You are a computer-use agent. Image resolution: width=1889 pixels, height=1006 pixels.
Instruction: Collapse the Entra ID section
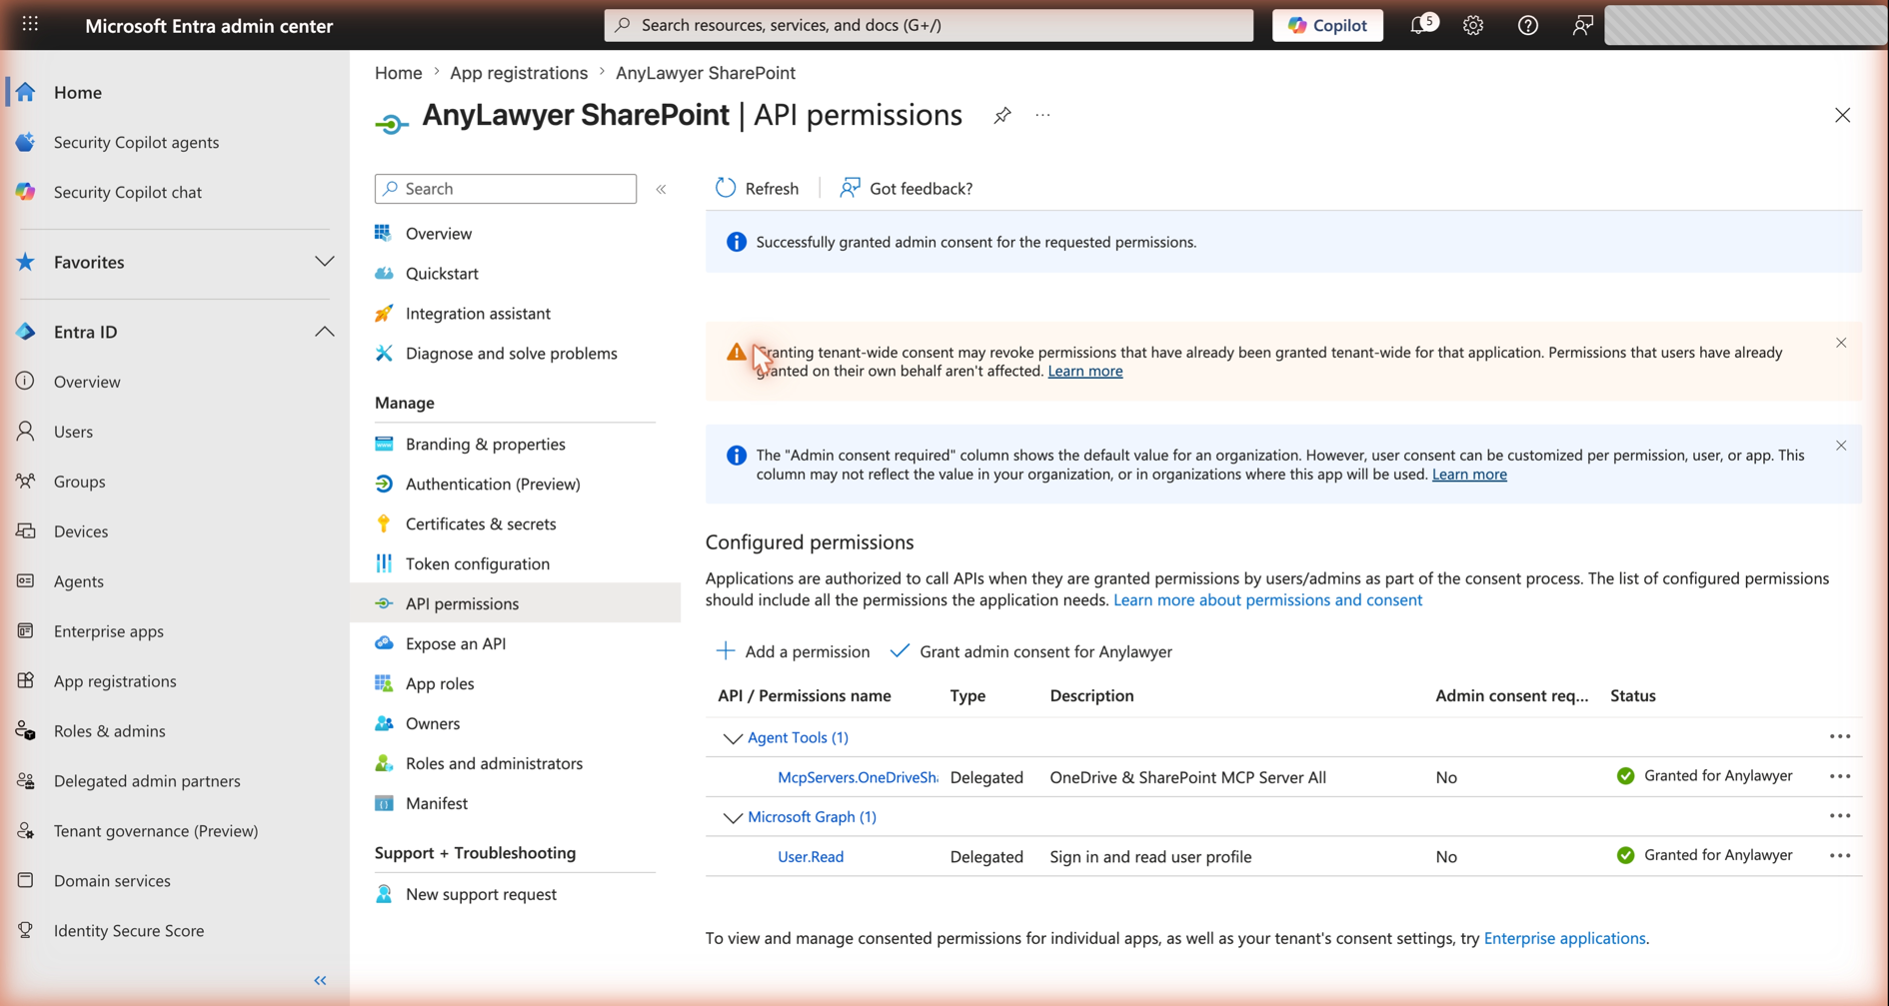(324, 332)
